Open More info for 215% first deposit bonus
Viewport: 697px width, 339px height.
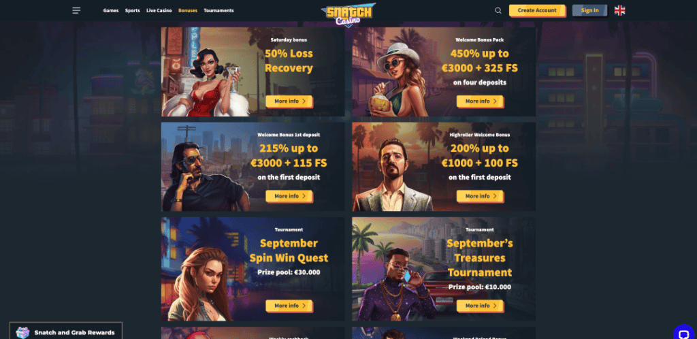click(x=289, y=196)
